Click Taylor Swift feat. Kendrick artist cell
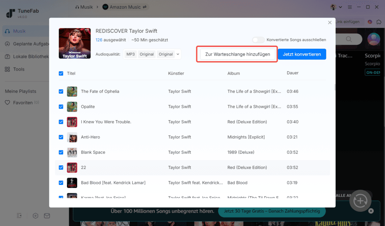The width and height of the screenshot is (385, 226). click(196, 183)
